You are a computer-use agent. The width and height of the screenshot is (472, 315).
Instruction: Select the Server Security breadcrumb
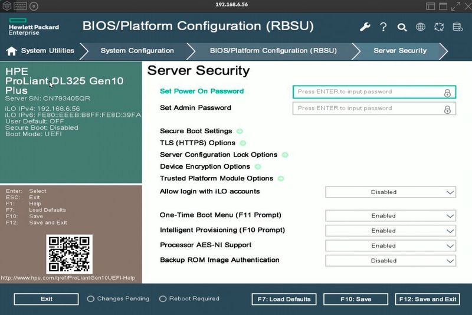point(400,51)
